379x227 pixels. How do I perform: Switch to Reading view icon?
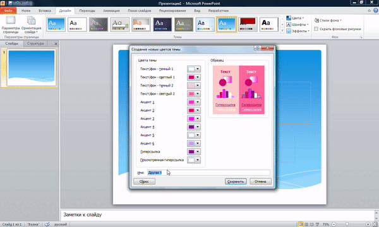click(312, 224)
